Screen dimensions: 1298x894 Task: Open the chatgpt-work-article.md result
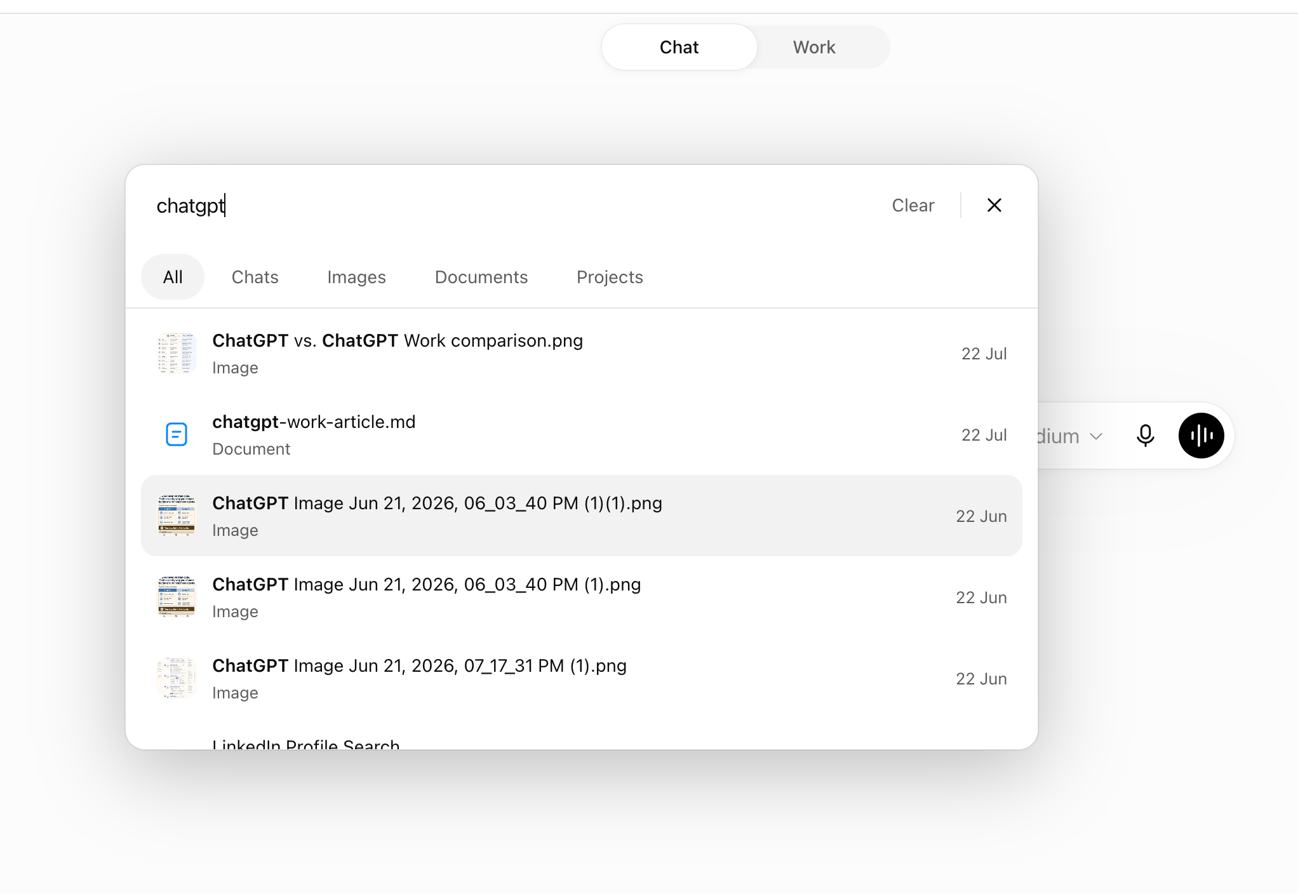pos(582,435)
